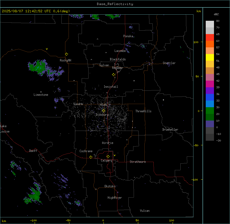Click the yellow V marker northwest of RockyMH

tap(47, 49)
